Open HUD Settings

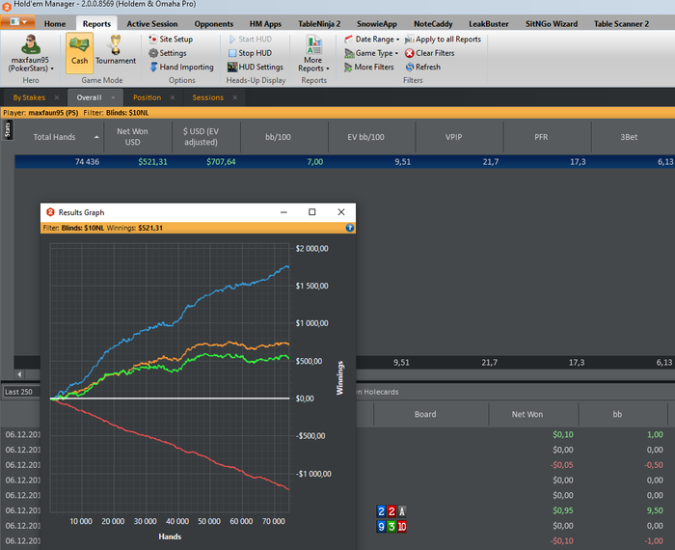[256, 67]
